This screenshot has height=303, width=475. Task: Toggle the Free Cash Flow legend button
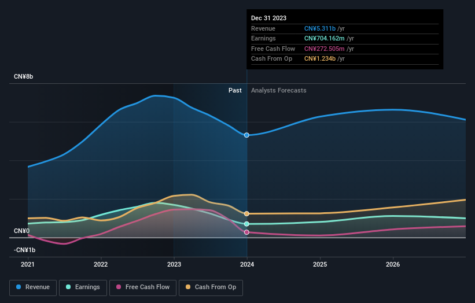(143, 287)
